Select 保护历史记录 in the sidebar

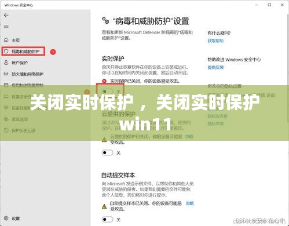[24, 130]
